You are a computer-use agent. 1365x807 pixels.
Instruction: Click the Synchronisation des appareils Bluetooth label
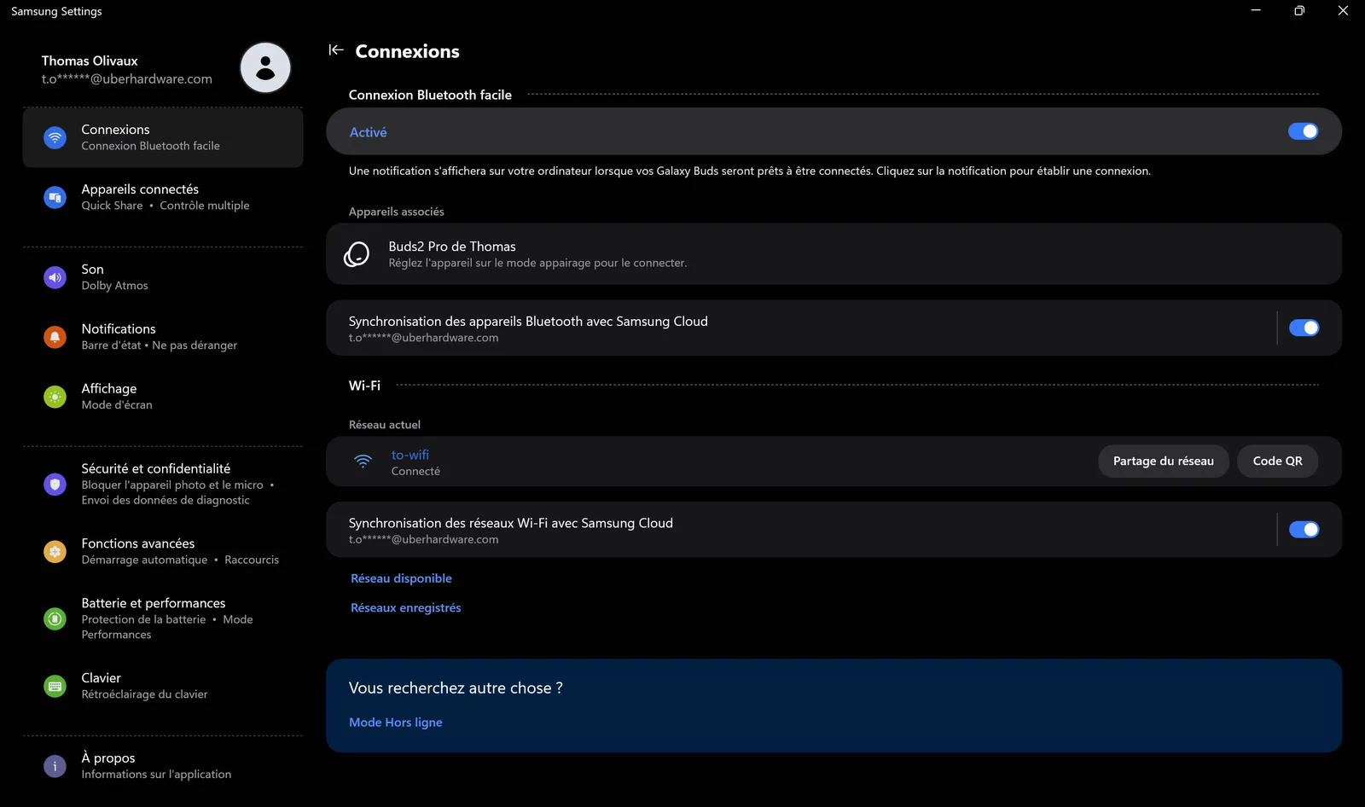pos(528,322)
